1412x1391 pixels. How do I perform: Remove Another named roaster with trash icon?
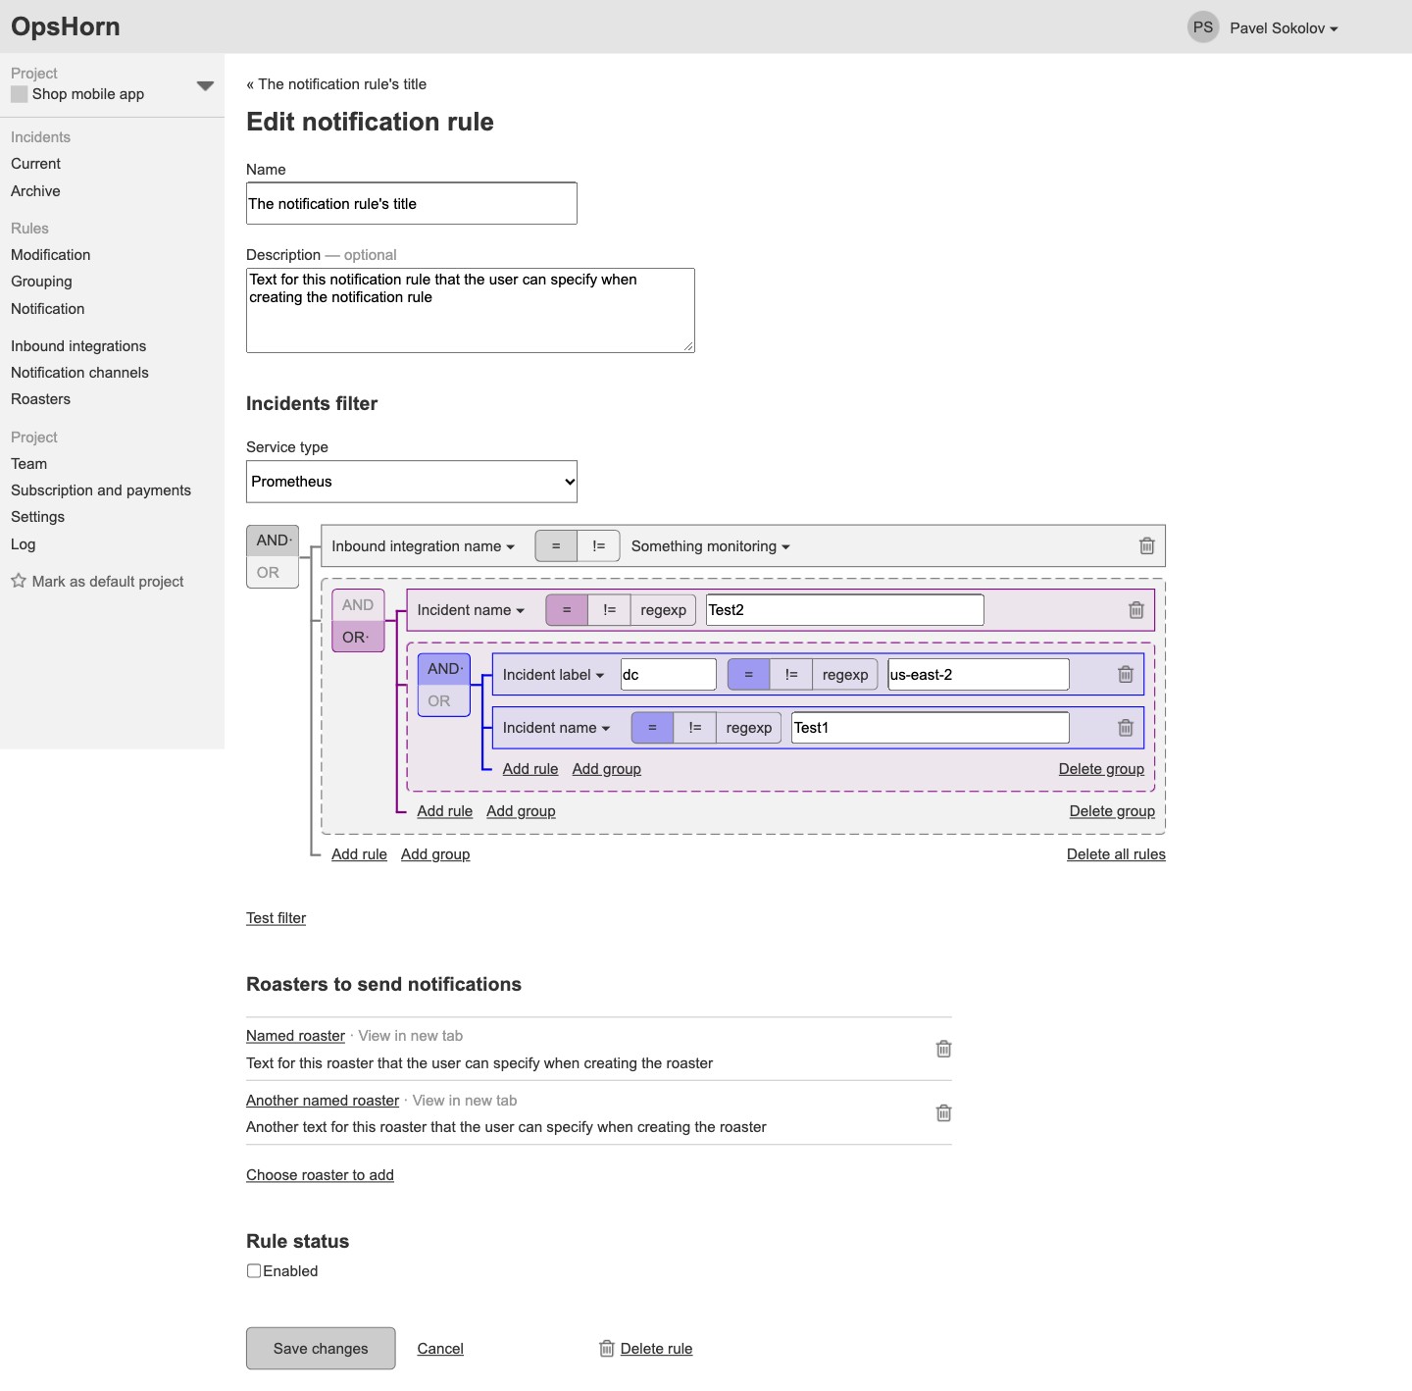(943, 1112)
